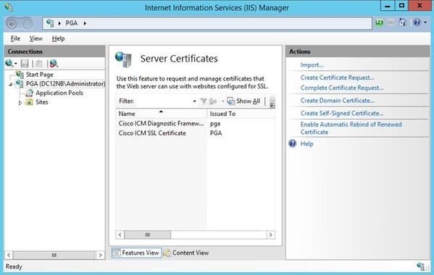The width and height of the screenshot is (434, 275).
Task: Open the View menu
Action: pyautogui.click(x=36, y=38)
